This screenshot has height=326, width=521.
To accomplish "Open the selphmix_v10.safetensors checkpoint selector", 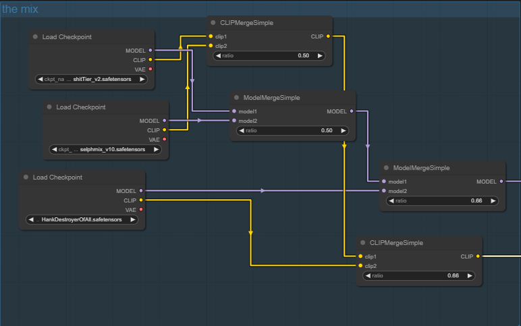I will [106, 149].
